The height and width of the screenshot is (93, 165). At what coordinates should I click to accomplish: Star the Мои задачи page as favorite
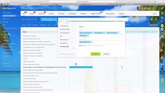coord(36,19)
